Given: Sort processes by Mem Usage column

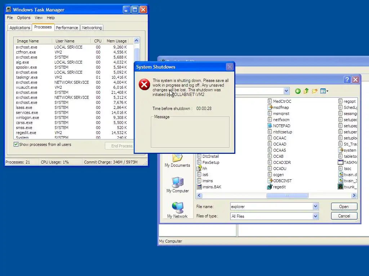Looking at the screenshot, I should pos(116,41).
